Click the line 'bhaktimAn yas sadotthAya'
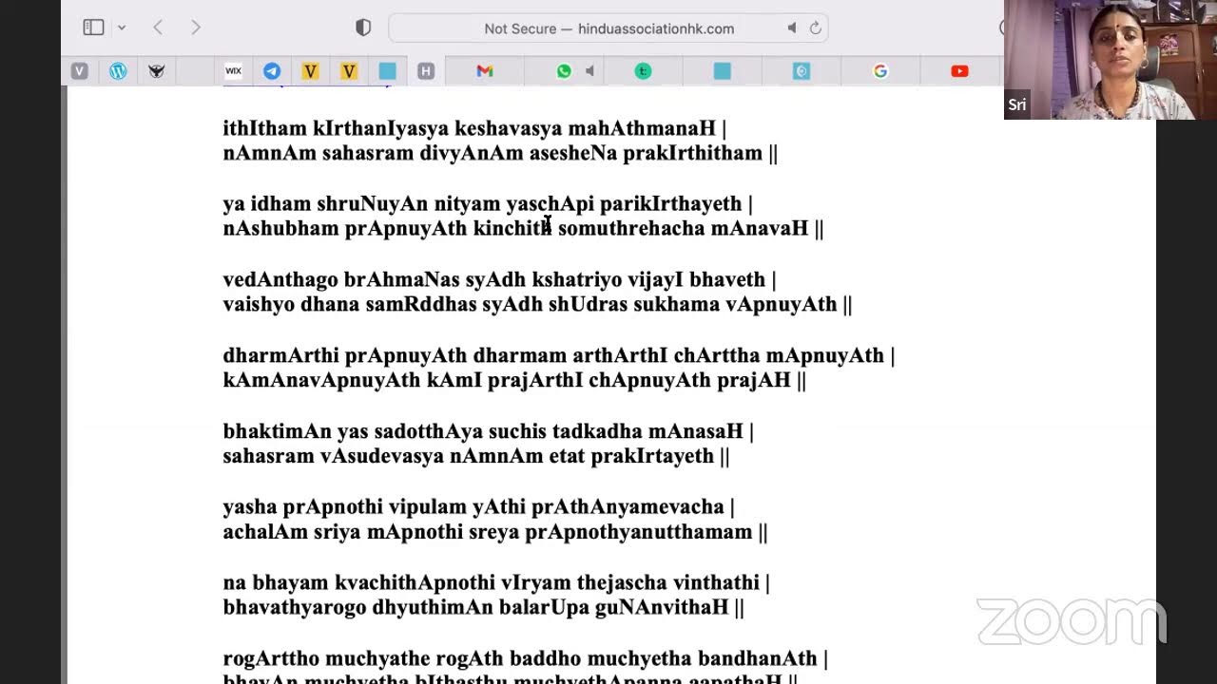This screenshot has height=684, width=1217. coord(488,431)
